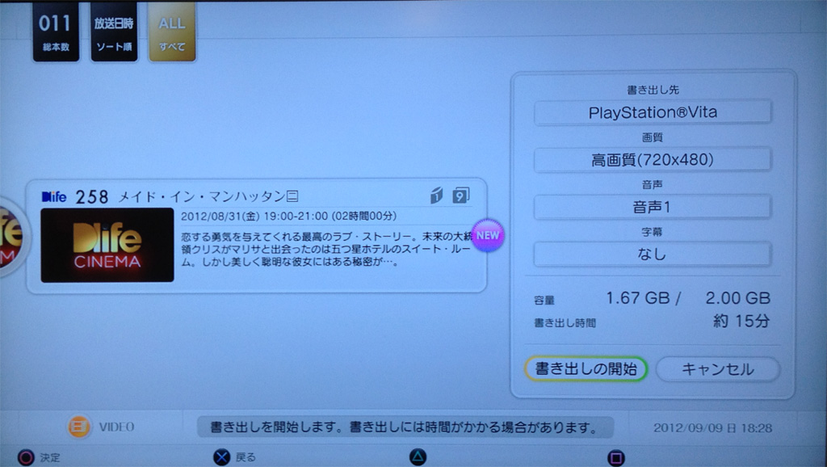Click the cross 戻る button icon
Image resolution: width=827 pixels, height=467 pixels.
point(222,457)
